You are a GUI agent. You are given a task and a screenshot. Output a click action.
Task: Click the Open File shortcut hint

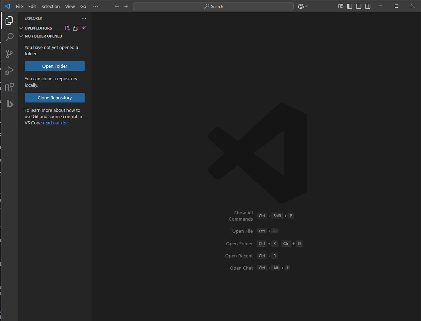(255, 231)
